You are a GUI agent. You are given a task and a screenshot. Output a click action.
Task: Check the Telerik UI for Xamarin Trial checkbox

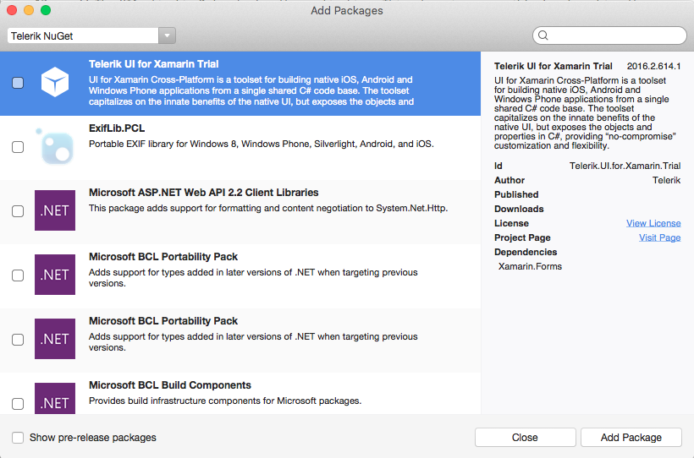click(18, 83)
